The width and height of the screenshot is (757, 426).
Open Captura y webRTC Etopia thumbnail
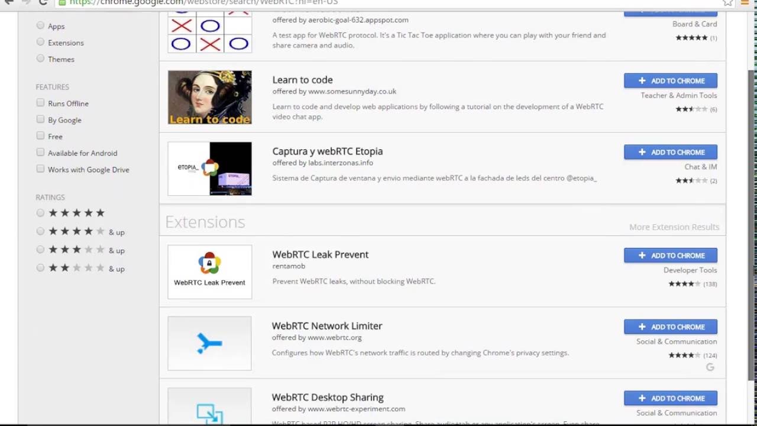coord(209,169)
